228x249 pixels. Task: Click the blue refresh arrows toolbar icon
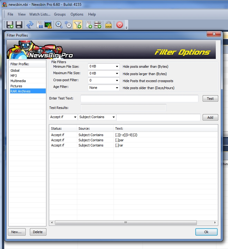coord(30,25)
